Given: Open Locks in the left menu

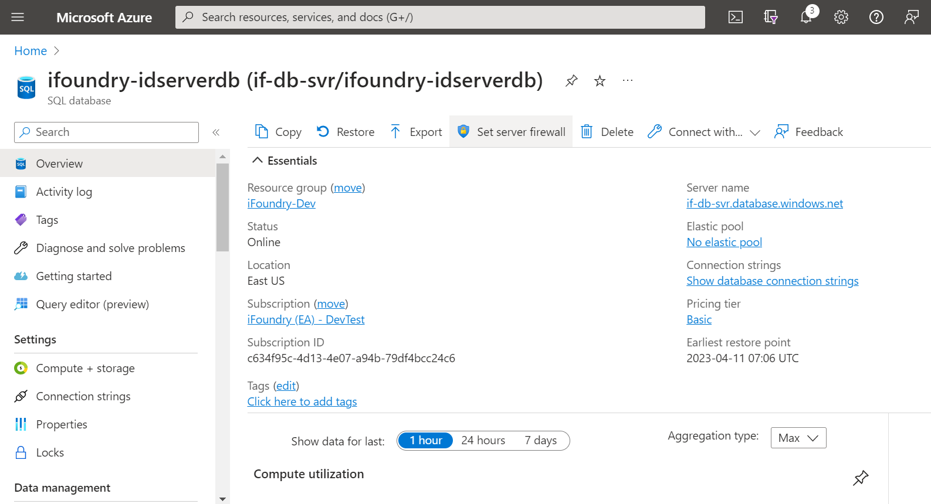Looking at the screenshot, I should (107, 452).
